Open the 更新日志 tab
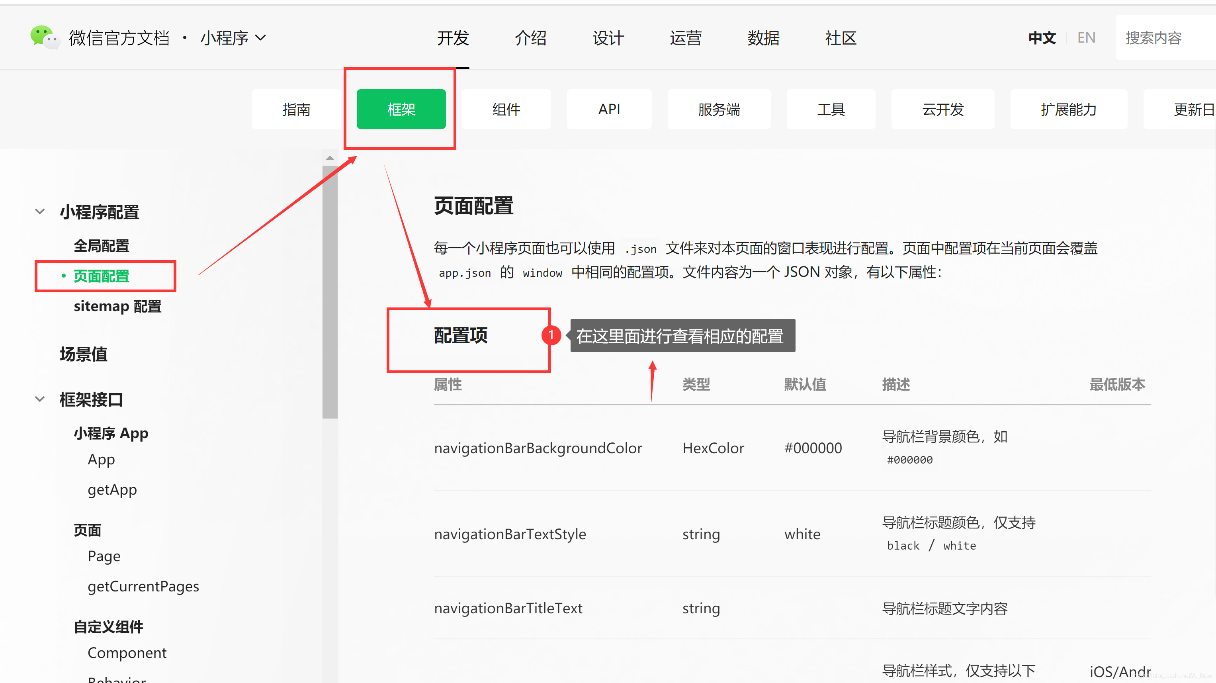Viewport: 1216px width, 683px height. 1180,109
